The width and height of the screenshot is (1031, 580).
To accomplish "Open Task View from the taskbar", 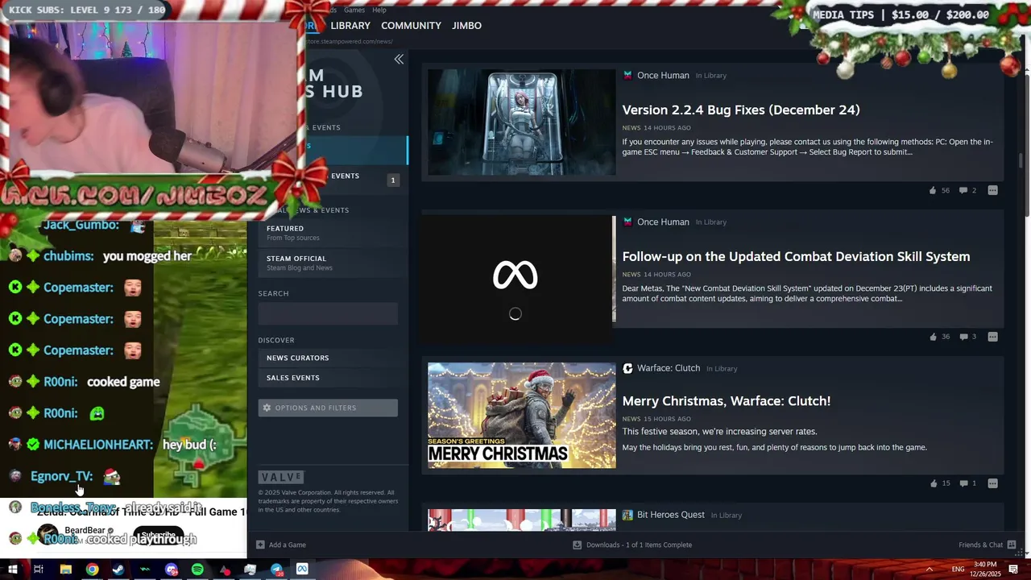I will (38, 570).
